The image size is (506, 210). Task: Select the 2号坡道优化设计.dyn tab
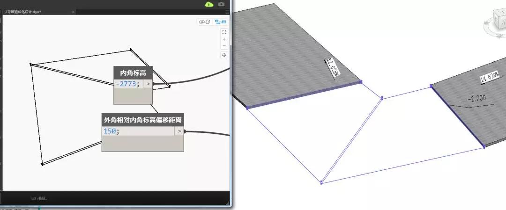tap(23, 12)
